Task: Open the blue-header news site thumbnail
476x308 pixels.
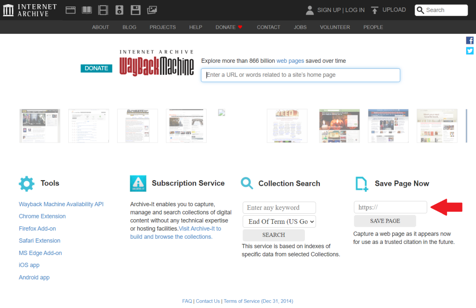Action: click(388, 125)
